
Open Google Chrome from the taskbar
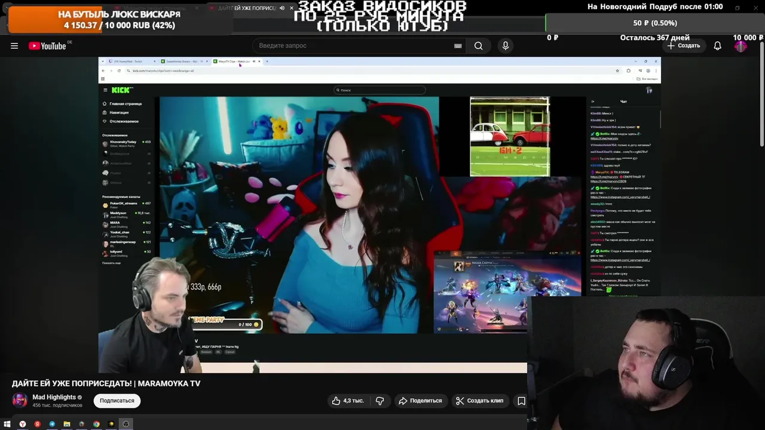(x=96, y=424)
